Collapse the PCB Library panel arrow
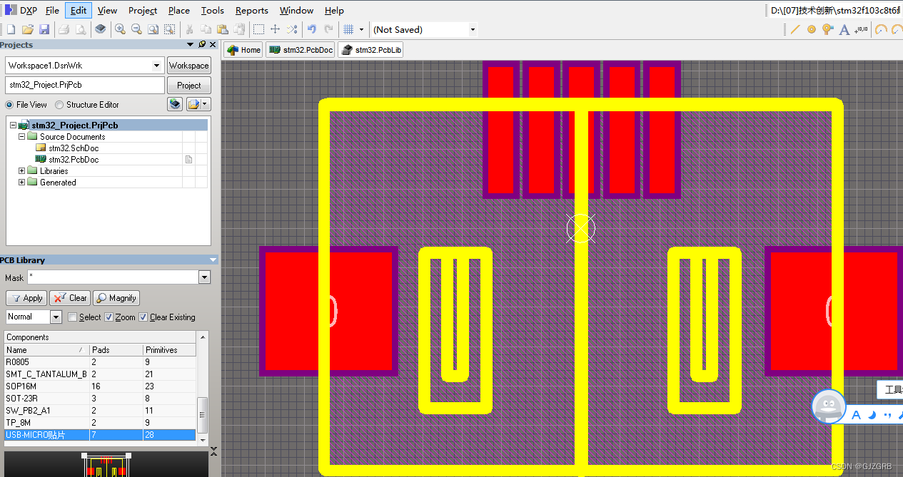Image resolution: width=903 pixels, height=477 pixels. pyautogui.click(x=213, y=260)
